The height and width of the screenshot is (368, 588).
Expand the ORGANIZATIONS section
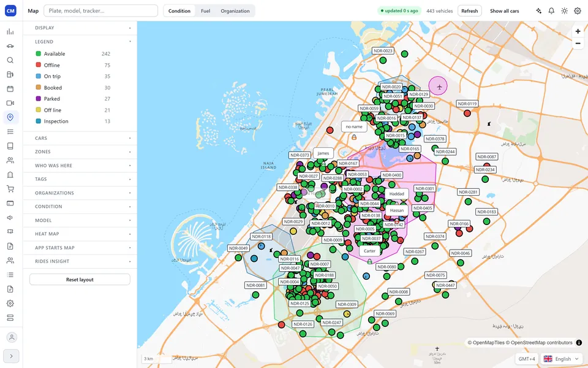(x=80, y=193)
